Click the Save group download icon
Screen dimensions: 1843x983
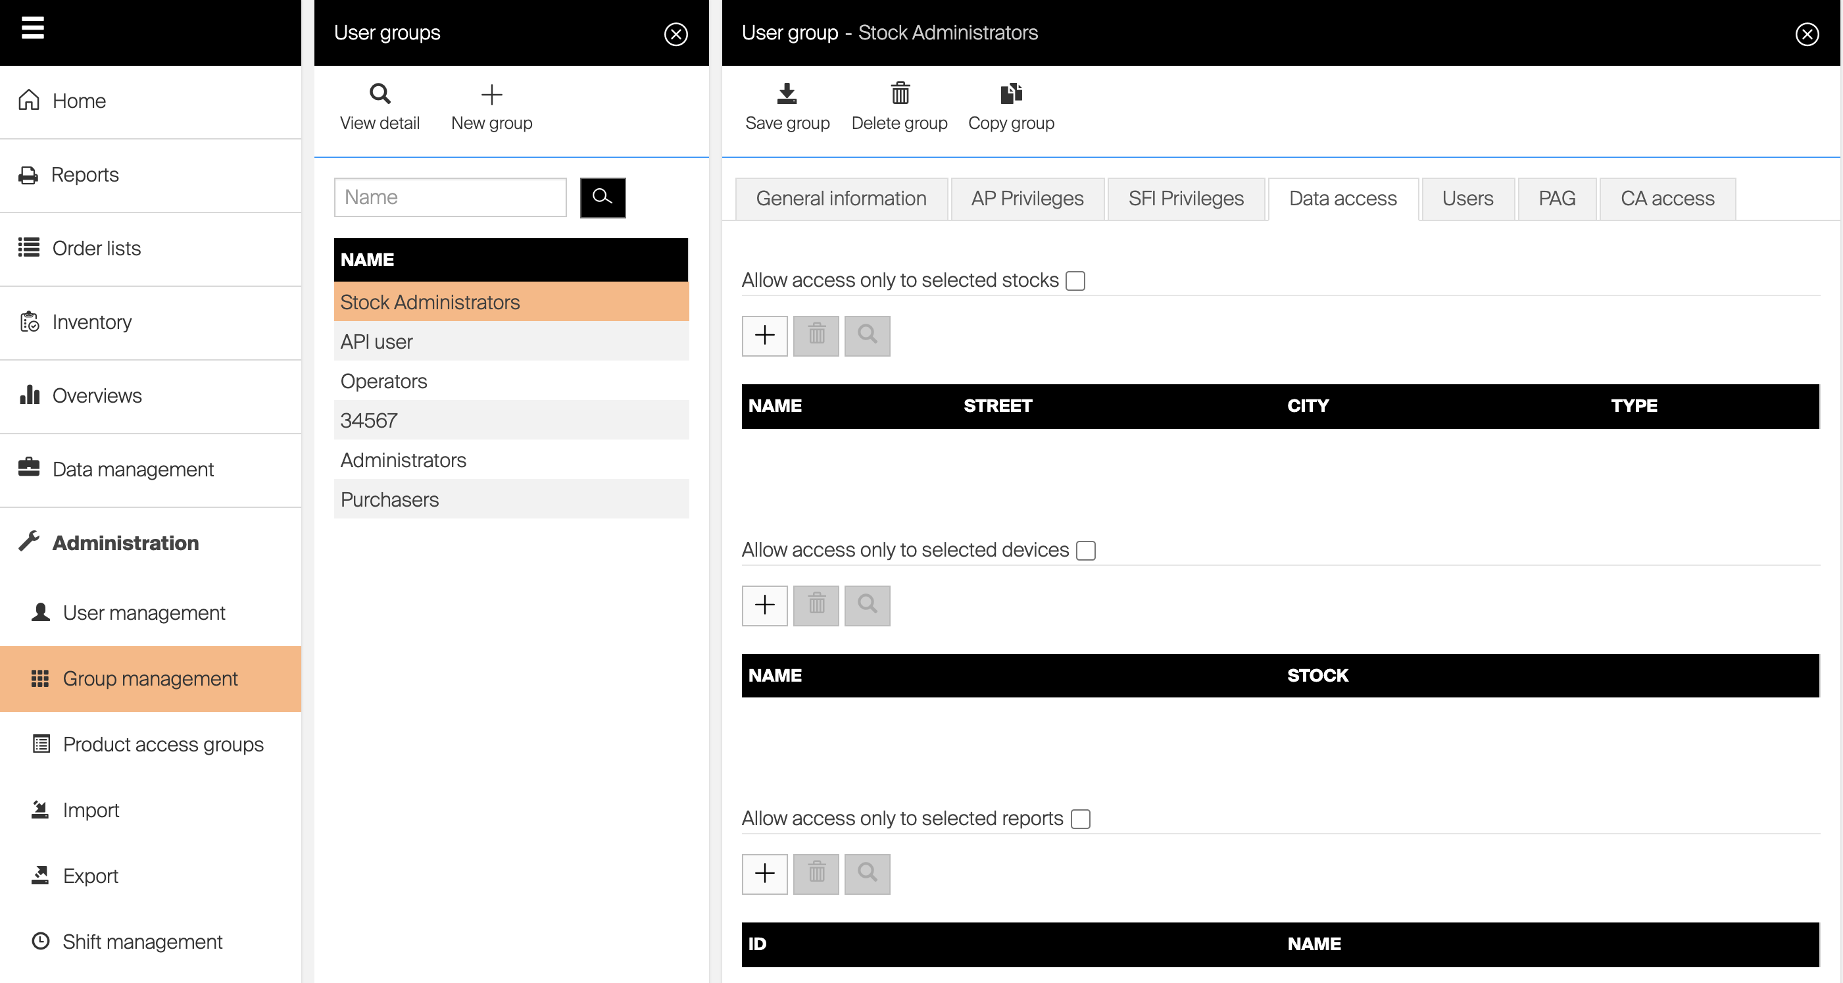pos(786,93)
